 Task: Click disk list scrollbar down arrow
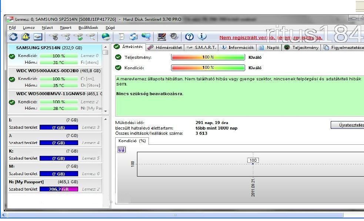pos(106,111)
